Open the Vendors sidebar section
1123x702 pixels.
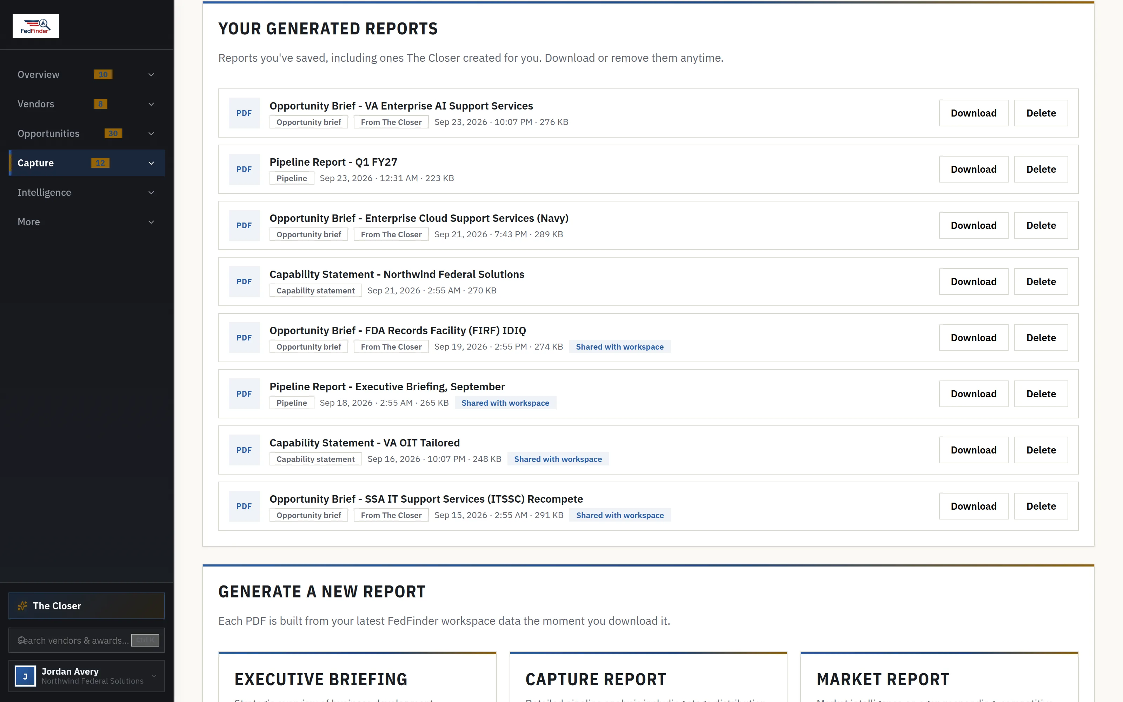click(x=87, y=104)
